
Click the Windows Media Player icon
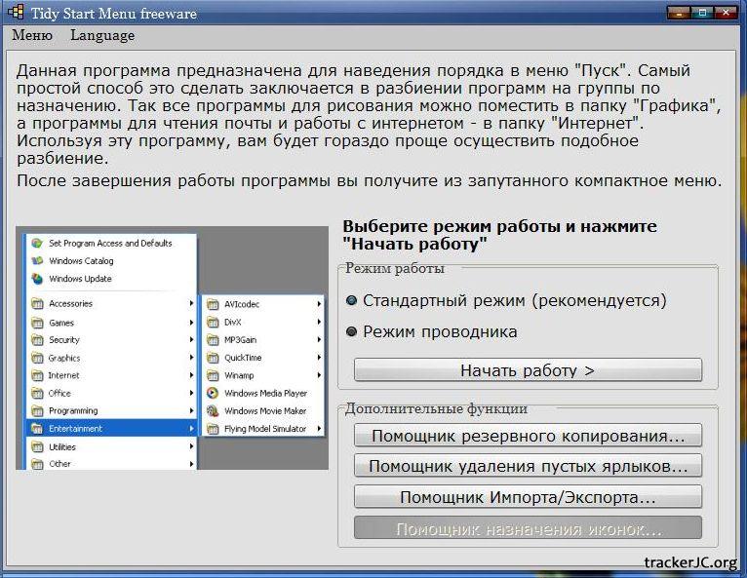tap(213, 393)
